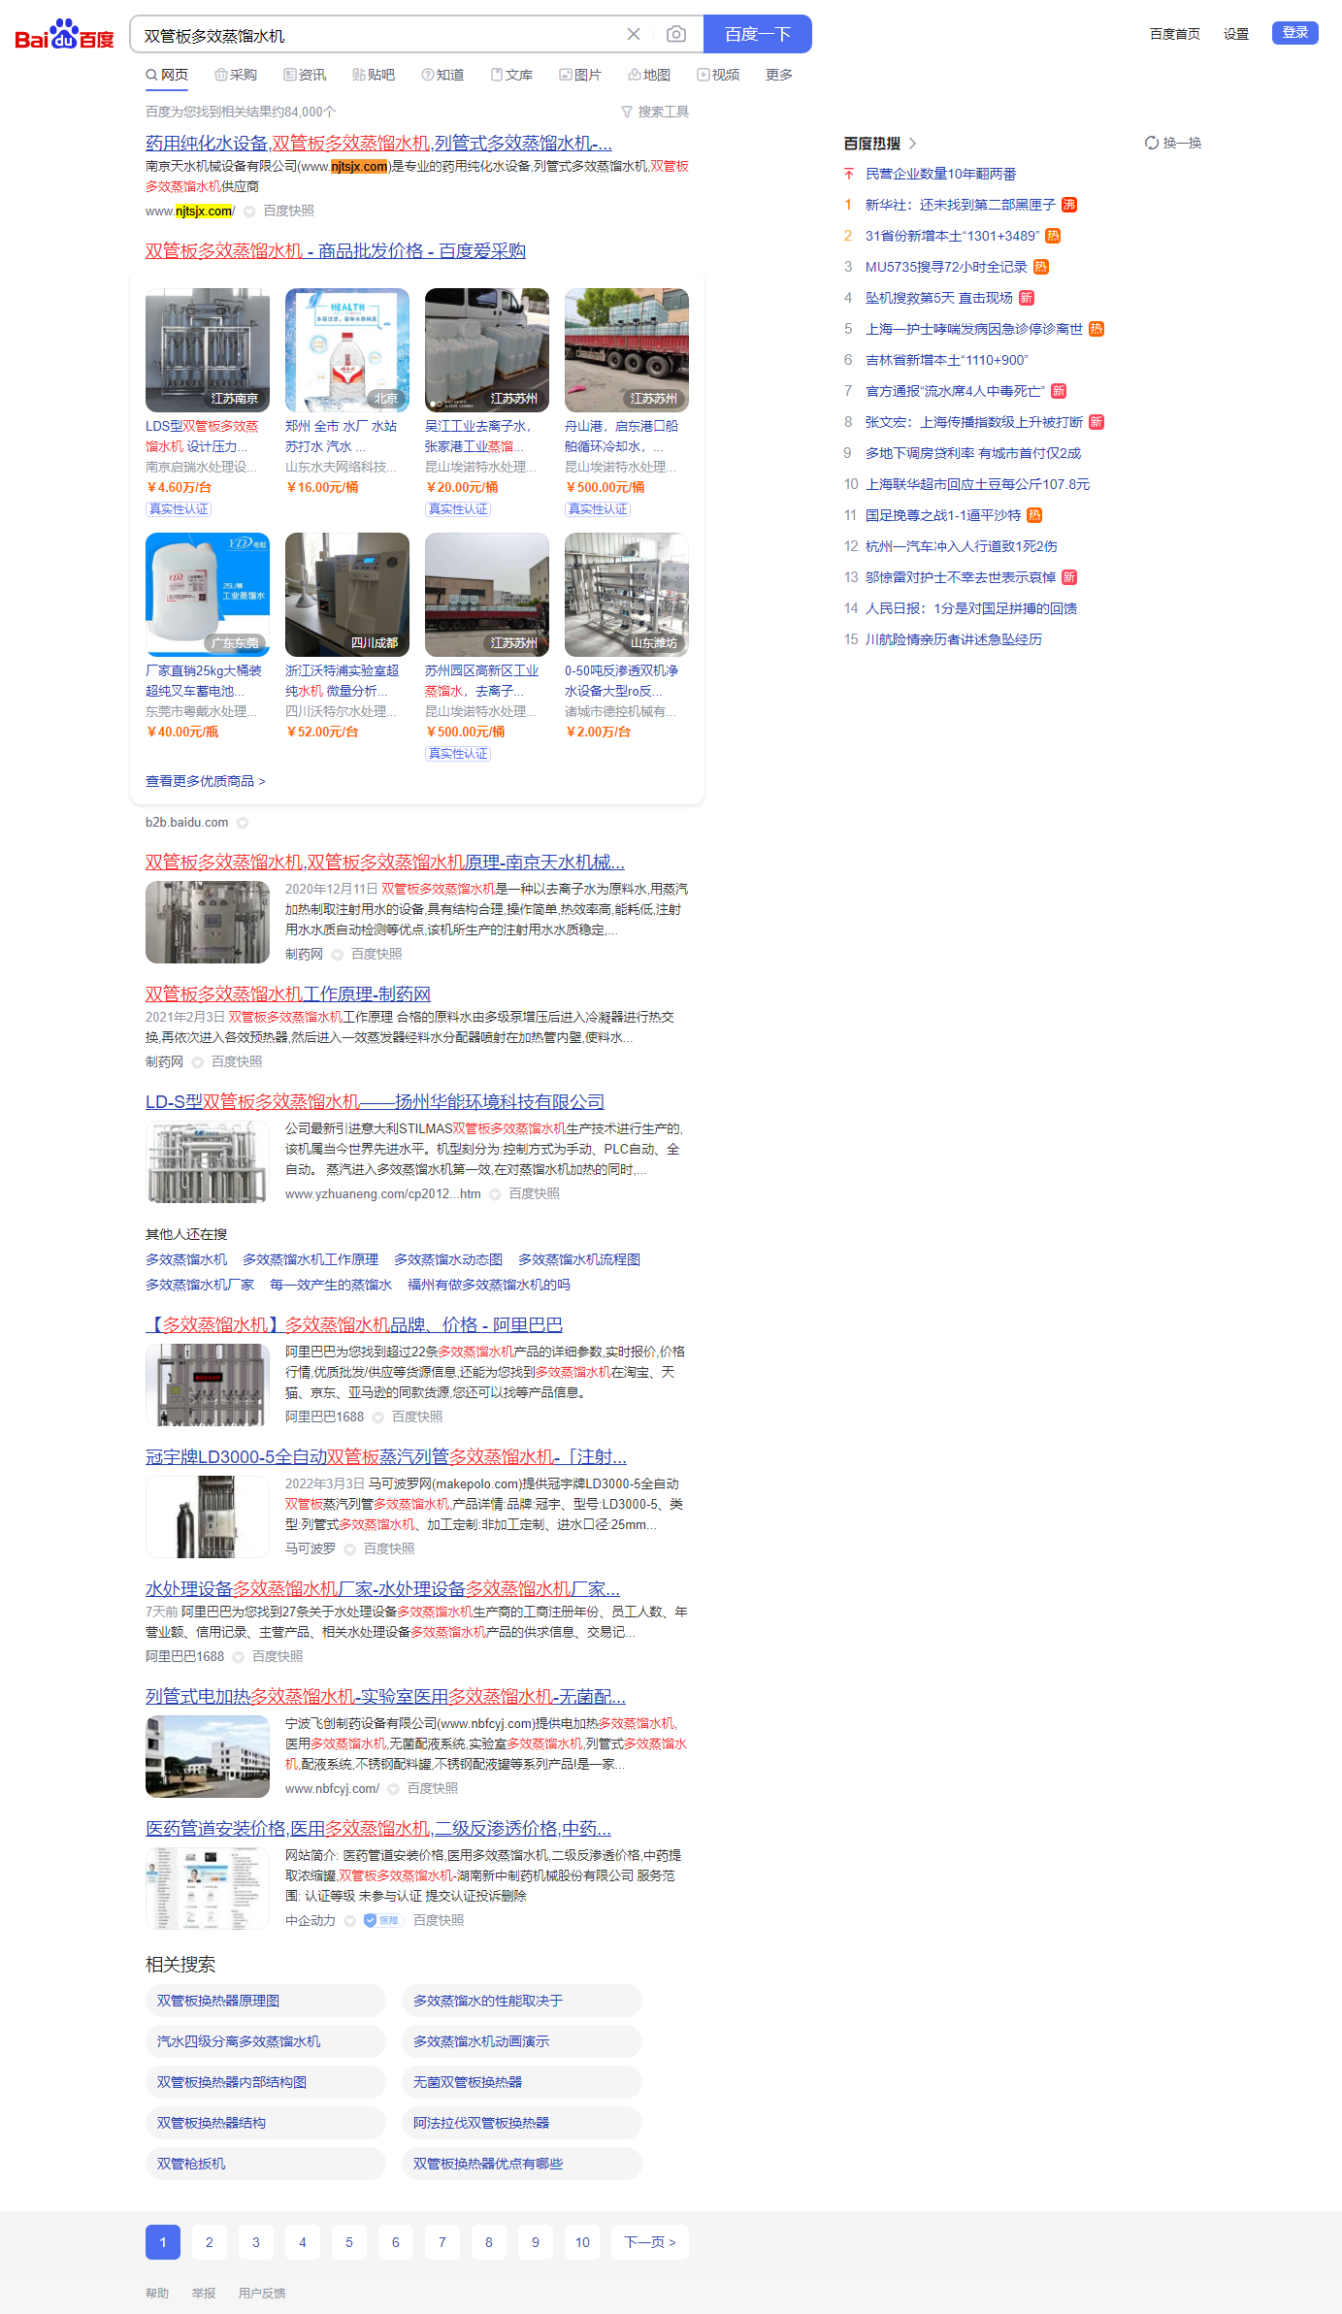Select the 网页 tab
The height and width of the screenshot is (2314, 1342).
point(167,75)
